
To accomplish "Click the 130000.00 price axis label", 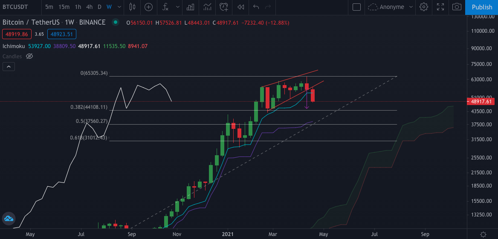I will 483,17.
